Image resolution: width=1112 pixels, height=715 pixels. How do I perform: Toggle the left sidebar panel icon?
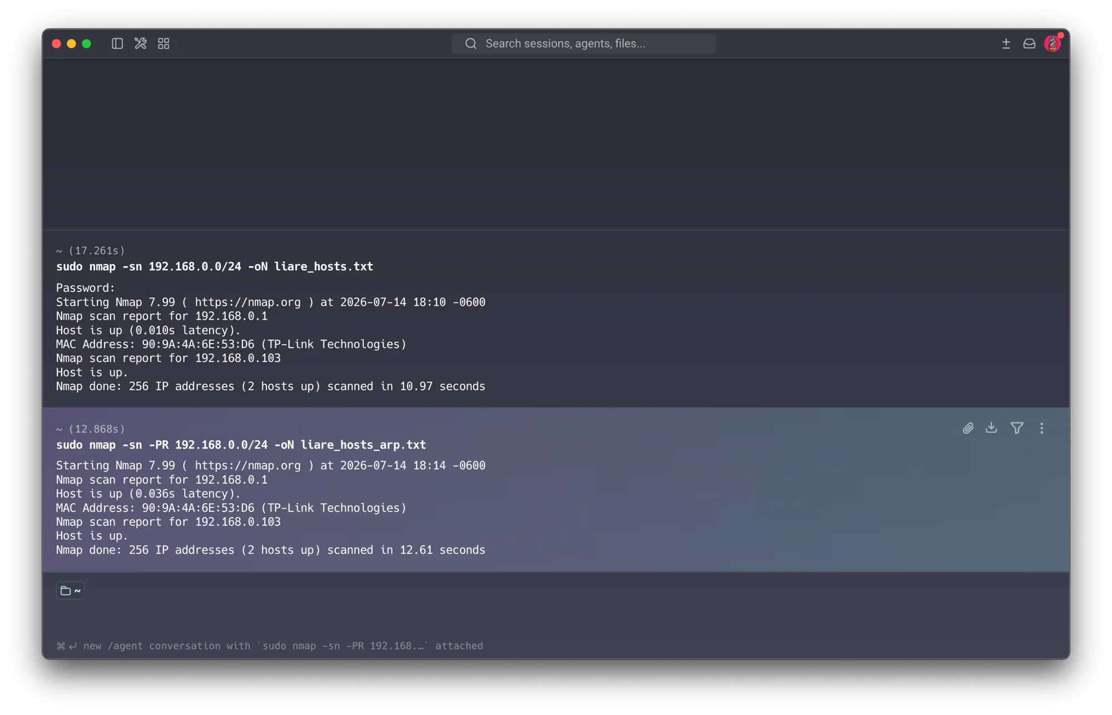[117, 43]
